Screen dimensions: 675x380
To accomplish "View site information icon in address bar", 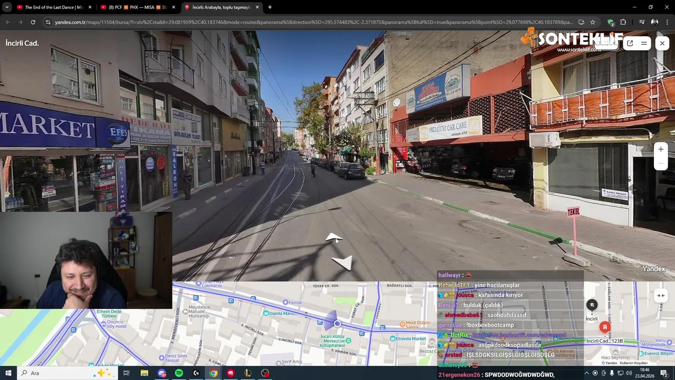I will pos(48,22).
